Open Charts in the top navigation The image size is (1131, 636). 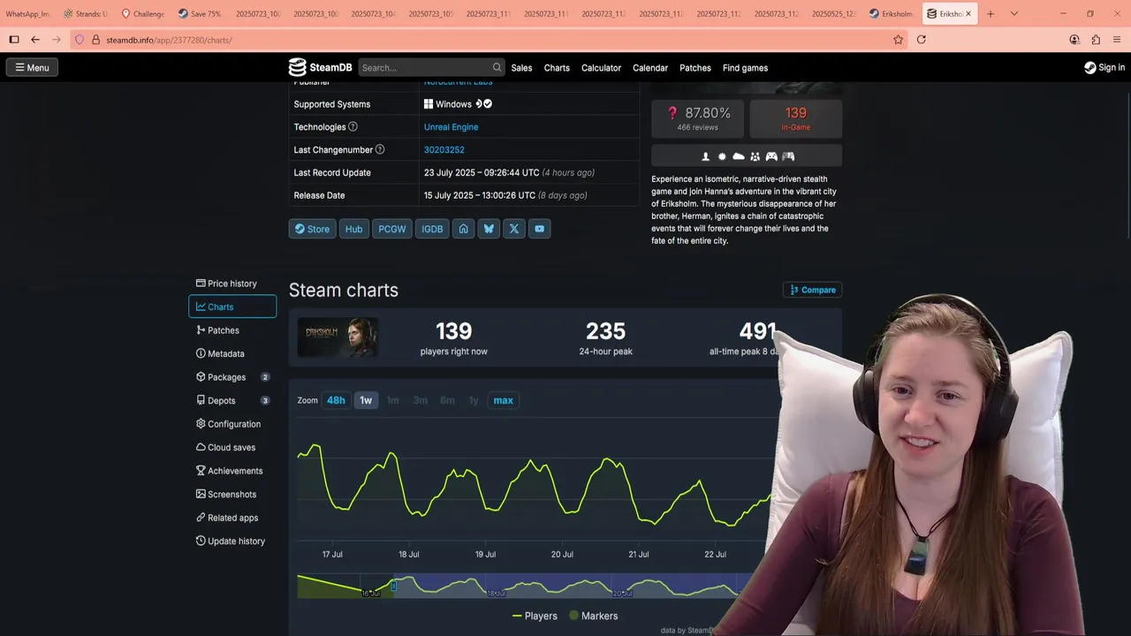pos(557,68)
